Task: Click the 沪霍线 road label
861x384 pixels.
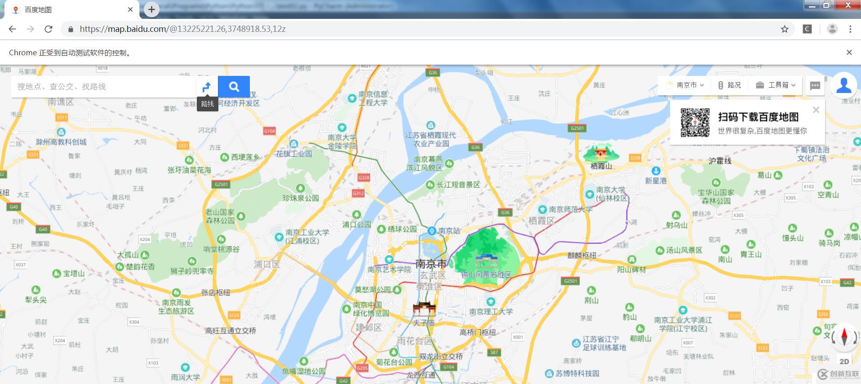Action: click(x=720, y=161)
